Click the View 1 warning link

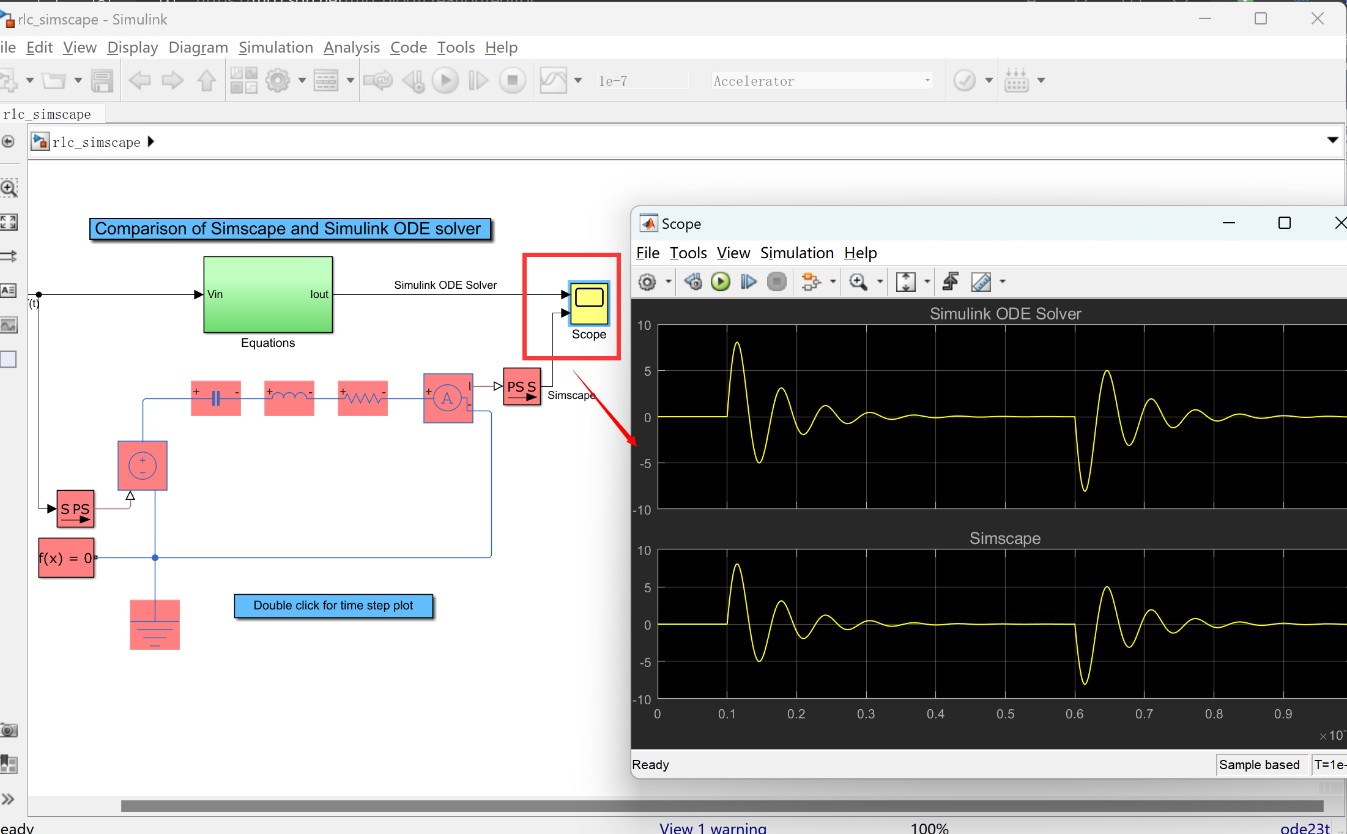(712, 827)
